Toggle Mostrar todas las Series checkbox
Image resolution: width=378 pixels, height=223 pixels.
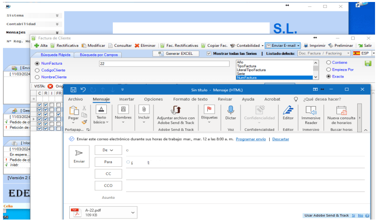(209, 53)
